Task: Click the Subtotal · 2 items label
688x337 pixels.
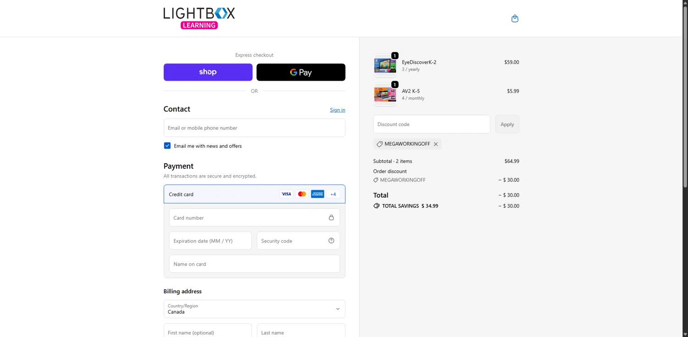Action: pos(393,161)
